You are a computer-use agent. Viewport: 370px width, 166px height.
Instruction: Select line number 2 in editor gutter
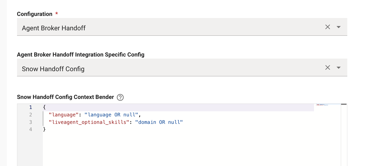pos(31,115)
